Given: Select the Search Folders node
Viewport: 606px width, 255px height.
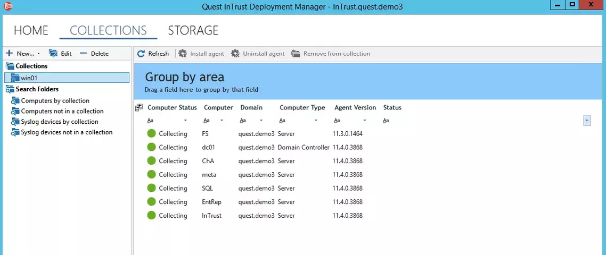Looking at the screenshot, I should tap(37, 89).
